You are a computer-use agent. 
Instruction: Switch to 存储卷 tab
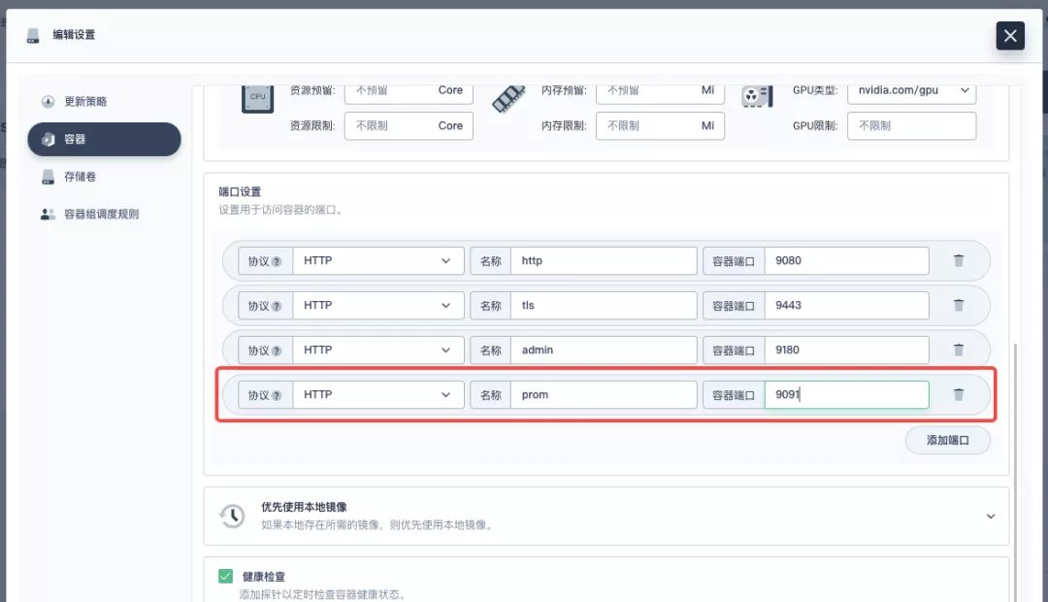tap(104, 177)
